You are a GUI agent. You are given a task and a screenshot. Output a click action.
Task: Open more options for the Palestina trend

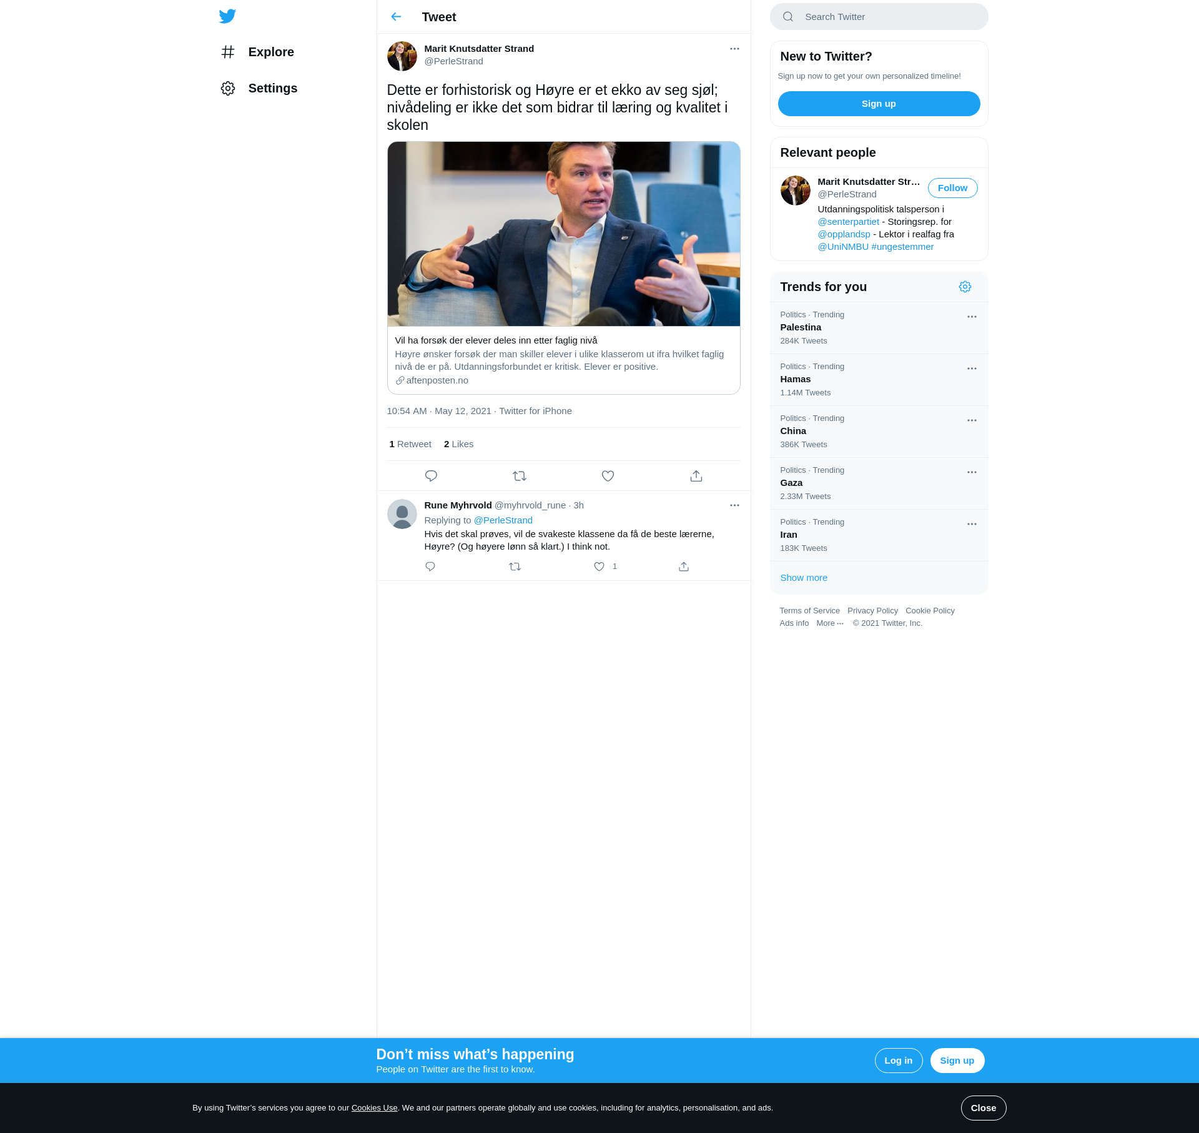click(972, 317)
